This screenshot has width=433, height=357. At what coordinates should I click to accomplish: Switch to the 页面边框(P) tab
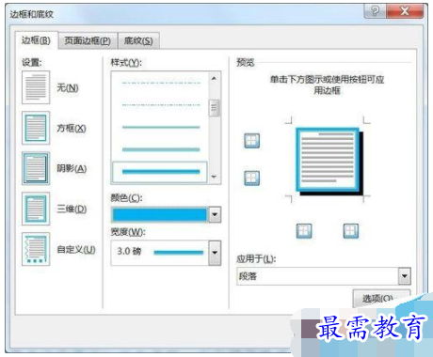click(x=88, y=41)
